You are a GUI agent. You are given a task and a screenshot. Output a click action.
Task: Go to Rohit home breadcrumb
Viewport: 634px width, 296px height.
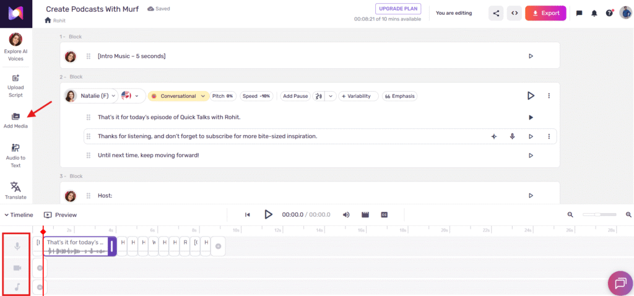55,20
